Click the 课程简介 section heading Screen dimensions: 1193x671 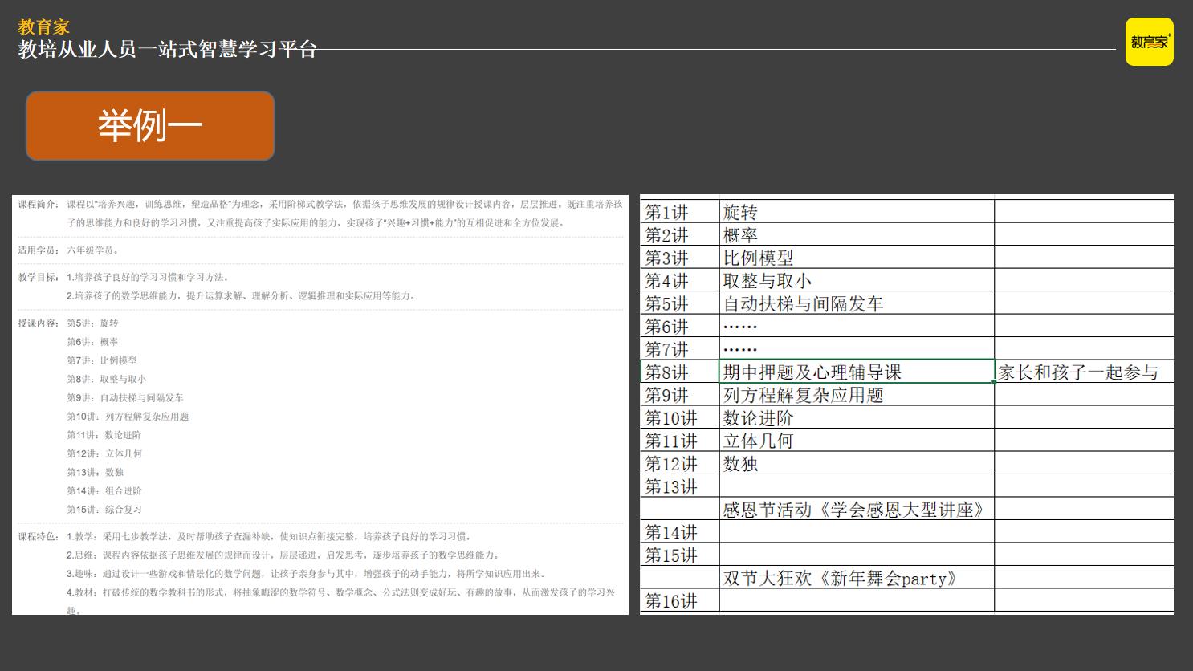pos(36,204)
